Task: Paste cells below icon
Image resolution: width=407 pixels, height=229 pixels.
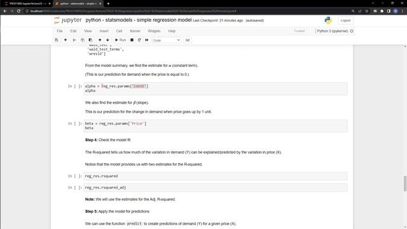Action: [90, 40]
